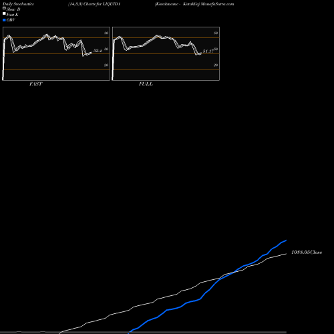Select the '(14,3,3) Charts for LIQUID1' heading
Screen dimensions: 334x334
(94, 4)
